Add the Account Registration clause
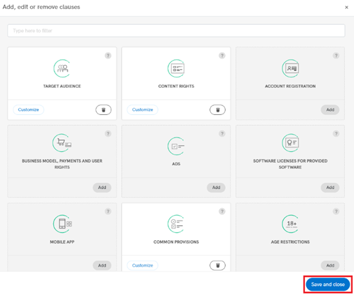The height and width of the screenshot is (294, 354). click(330, 110)
